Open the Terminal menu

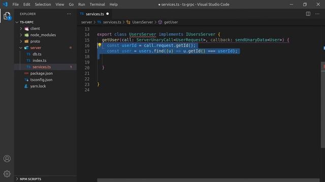pos(97,5)
